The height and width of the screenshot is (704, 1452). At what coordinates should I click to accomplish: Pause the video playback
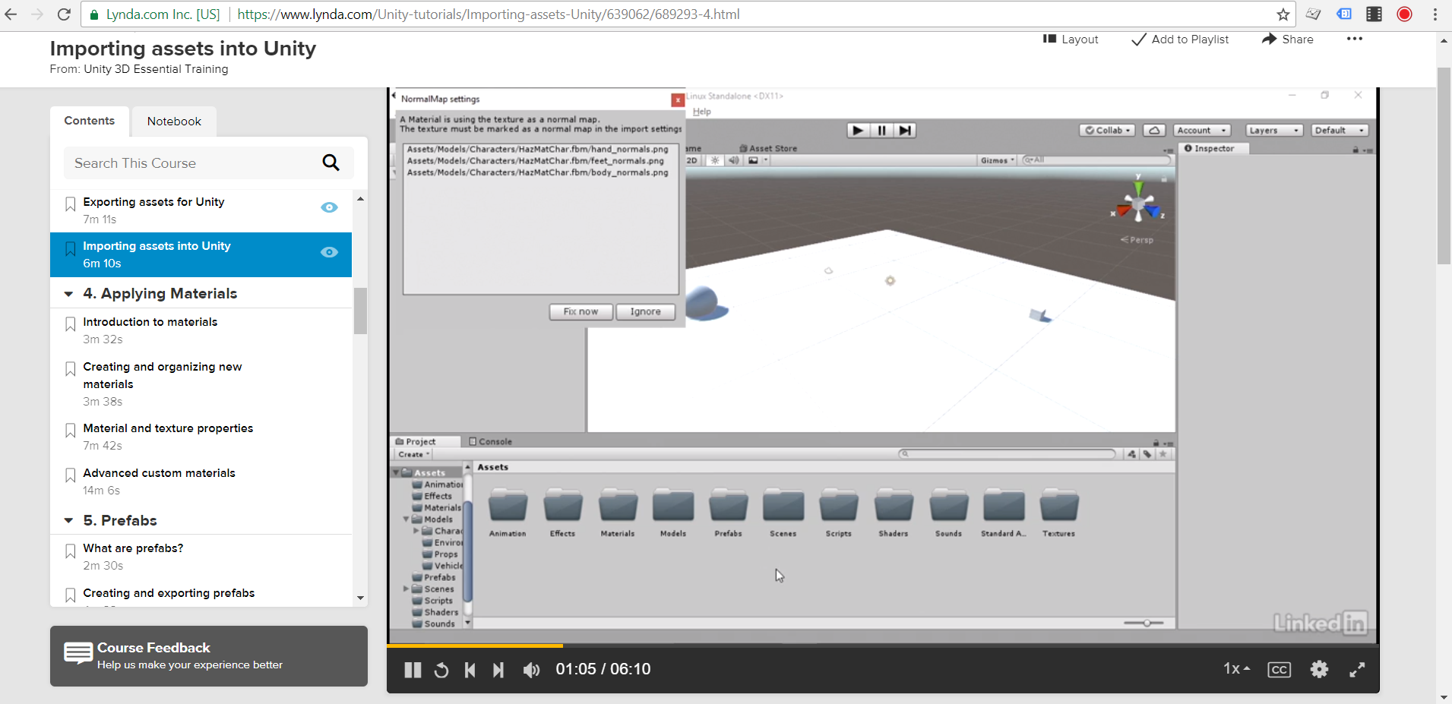pyautogui.click(x=413, y=670)
